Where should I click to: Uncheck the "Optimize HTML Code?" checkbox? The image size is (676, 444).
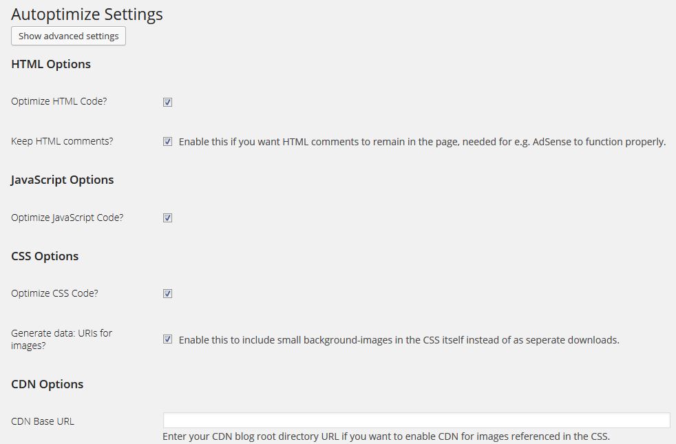point(167,101)
